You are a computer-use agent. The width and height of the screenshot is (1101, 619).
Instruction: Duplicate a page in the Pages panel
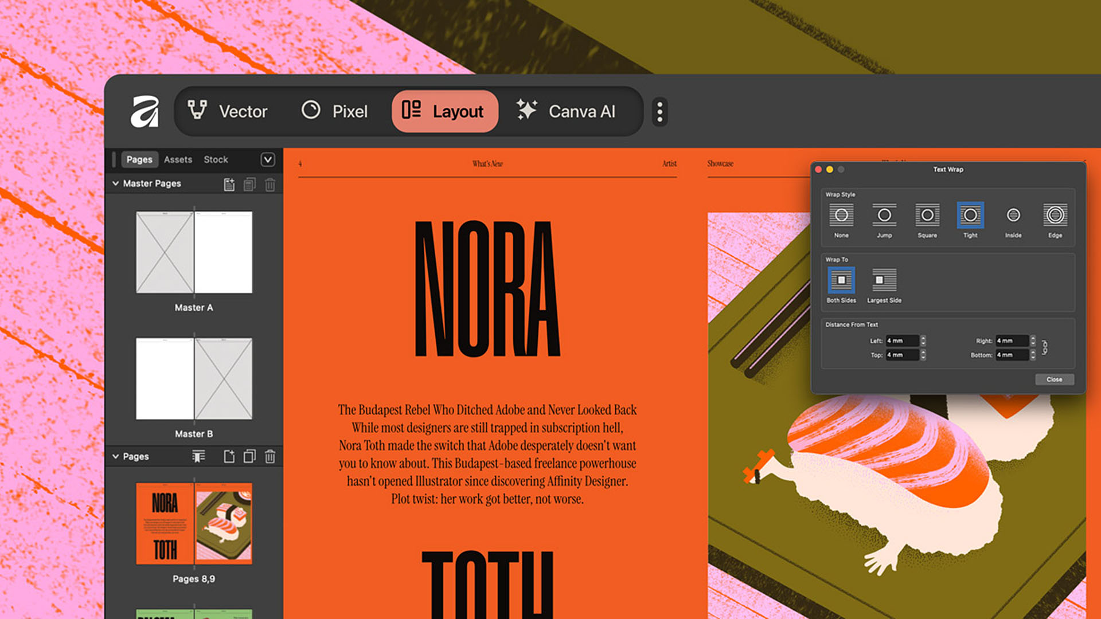point(250,457)
